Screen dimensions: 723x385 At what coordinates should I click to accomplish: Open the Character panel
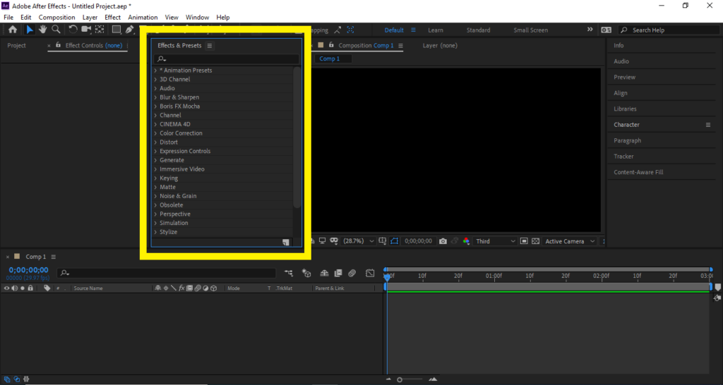[x=626, y=125]
